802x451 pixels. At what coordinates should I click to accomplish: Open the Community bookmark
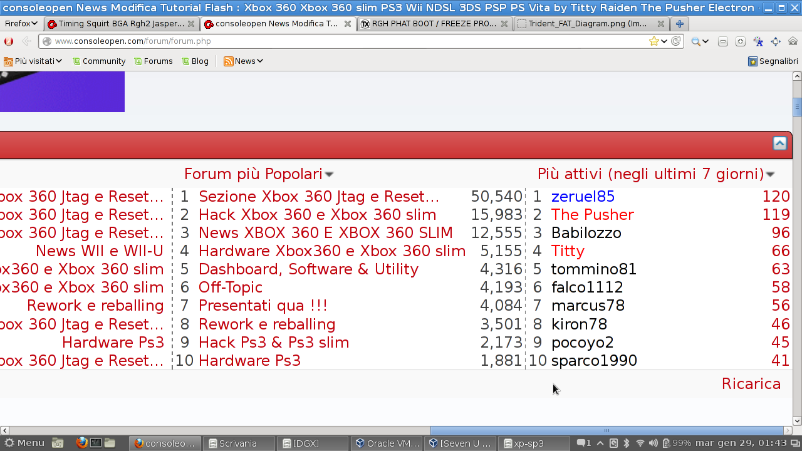coord(99,61)
